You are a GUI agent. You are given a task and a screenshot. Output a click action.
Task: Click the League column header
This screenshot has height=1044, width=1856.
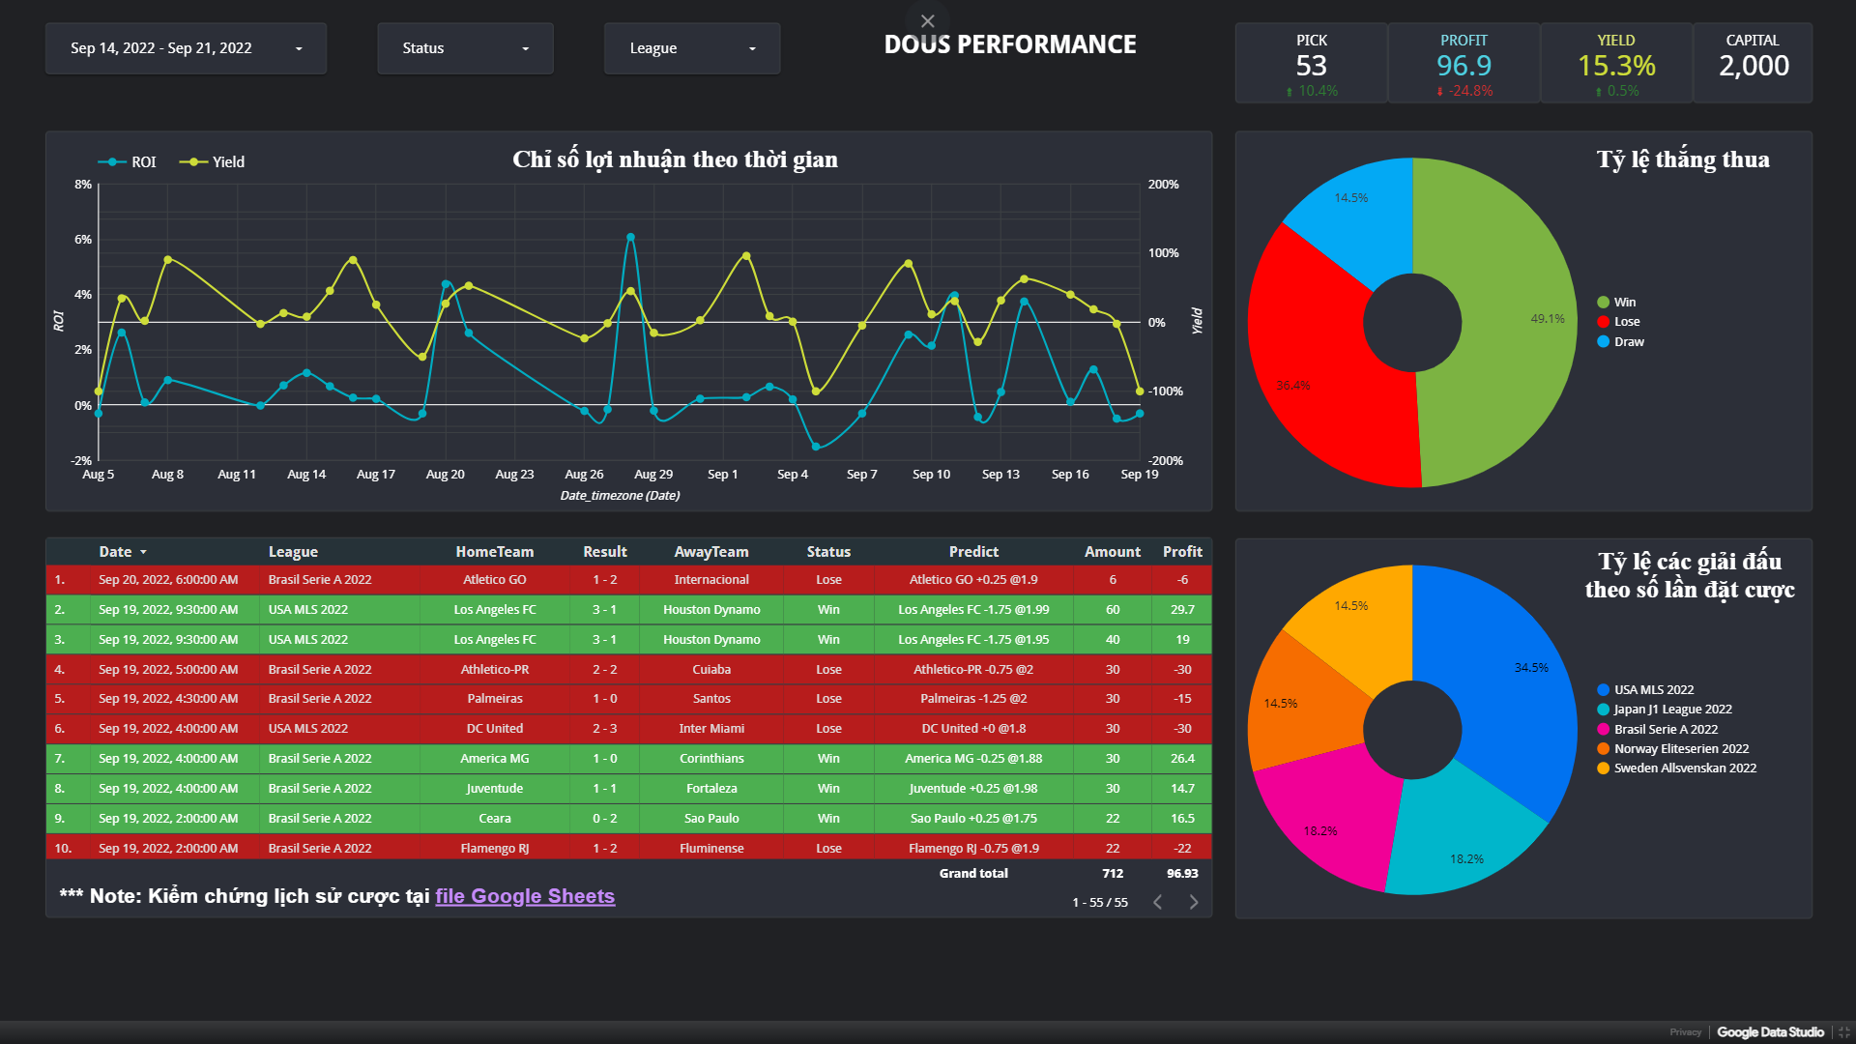[x=293, y=552]
